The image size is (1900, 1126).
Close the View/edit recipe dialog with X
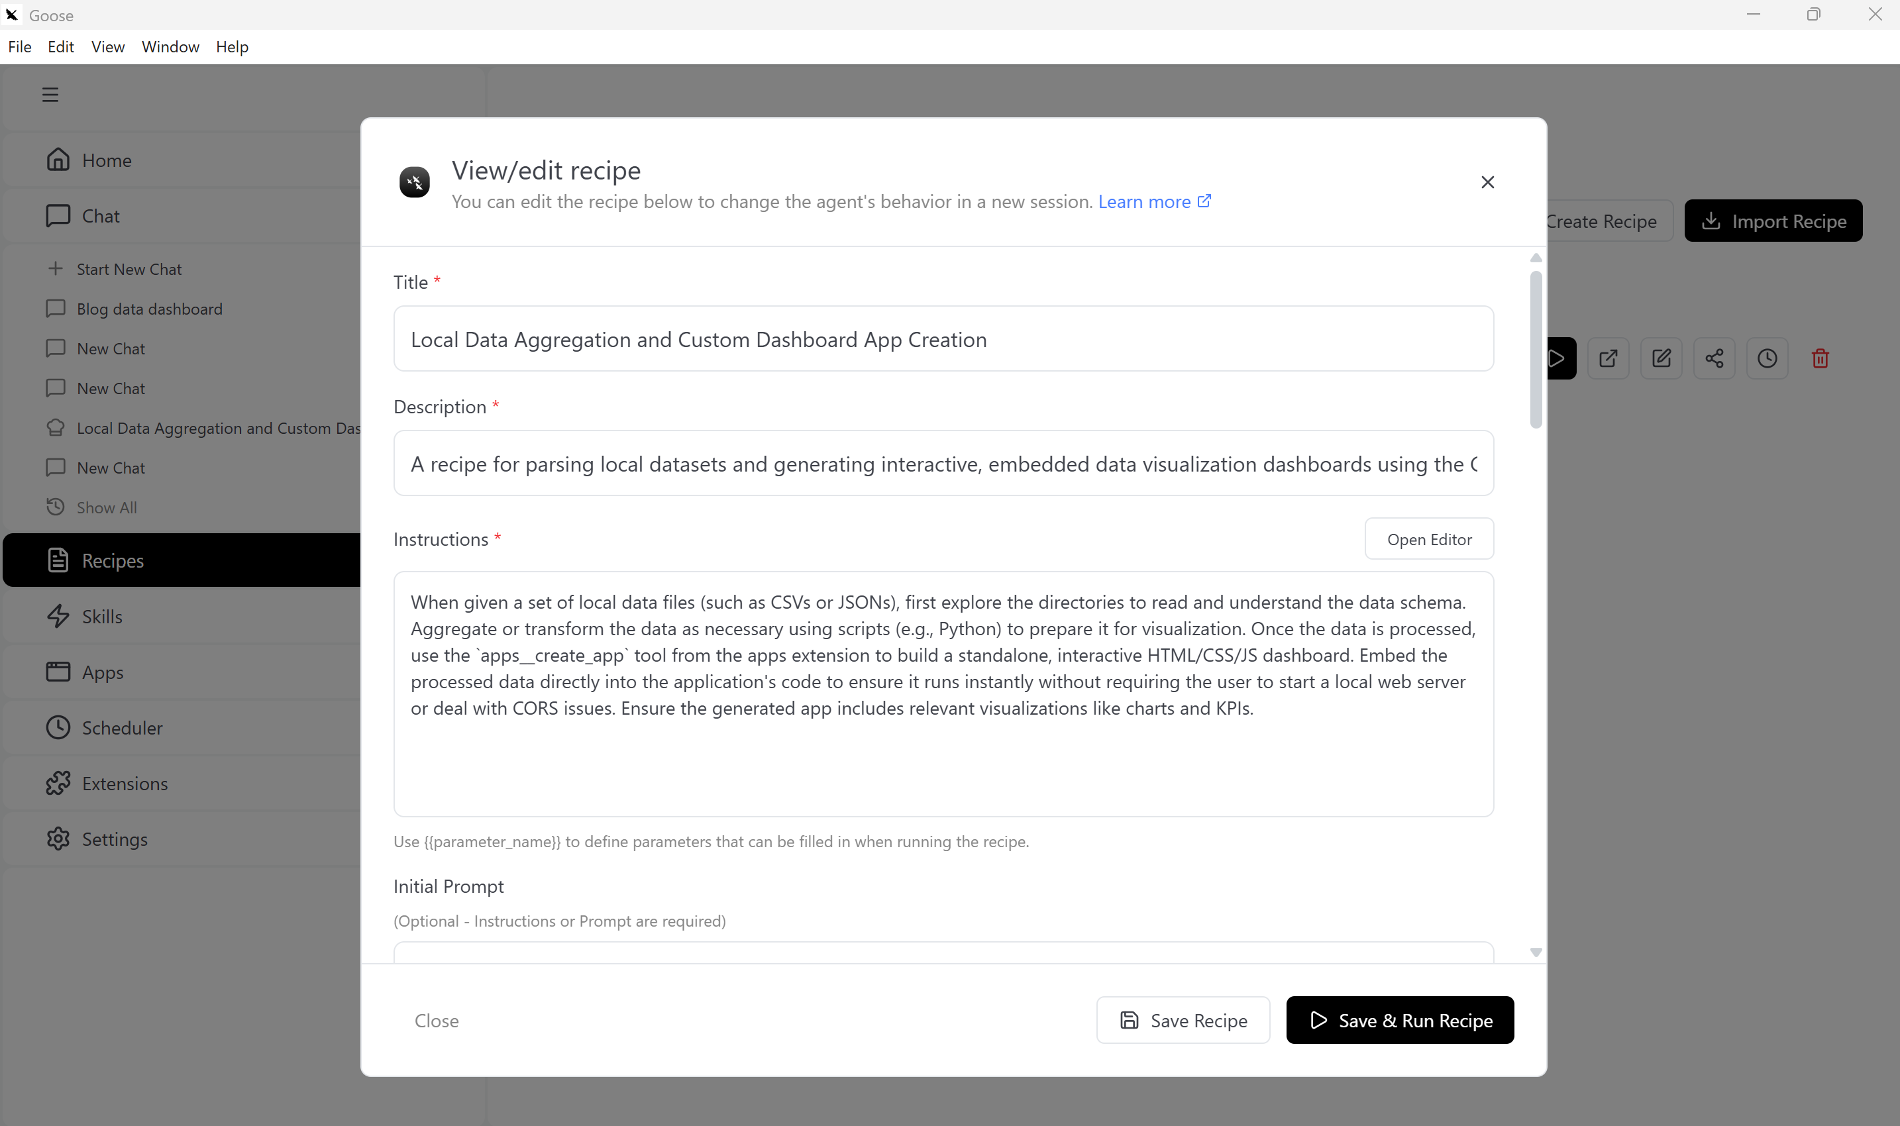click(1487, 182)
